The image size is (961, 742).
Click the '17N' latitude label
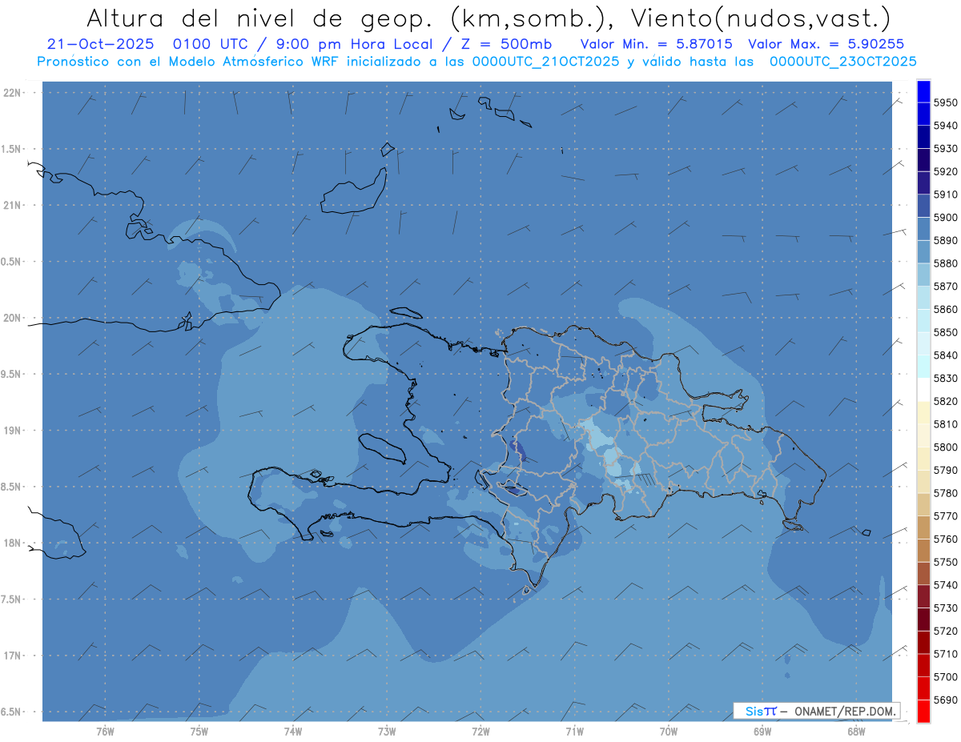click(12, 656)
